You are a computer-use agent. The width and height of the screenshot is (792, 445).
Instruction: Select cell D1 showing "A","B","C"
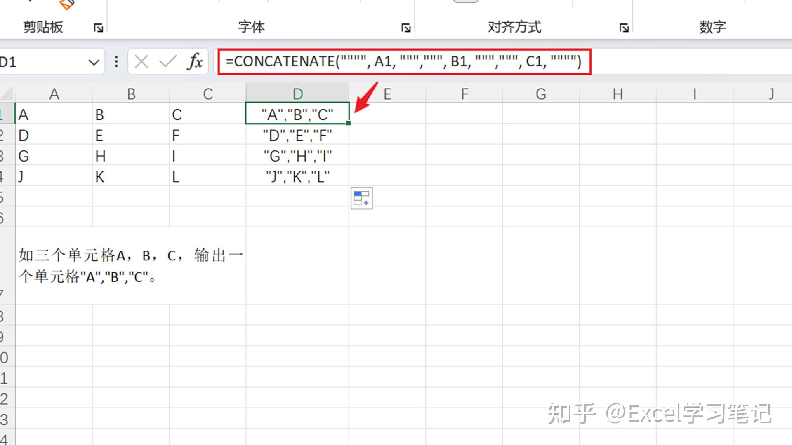click(297, 114)
